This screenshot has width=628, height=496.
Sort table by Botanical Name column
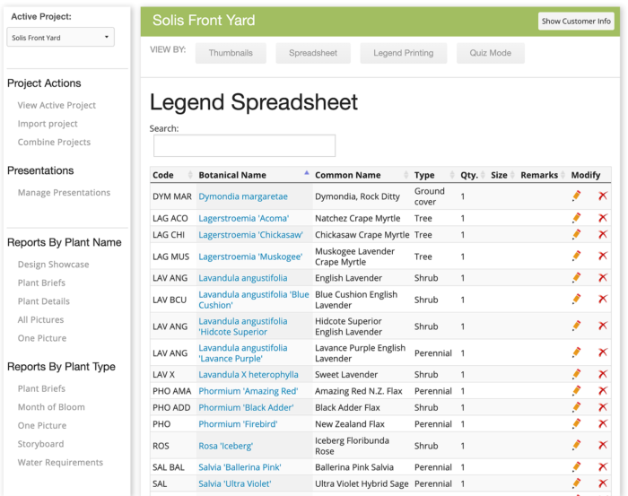pos(254,175)
